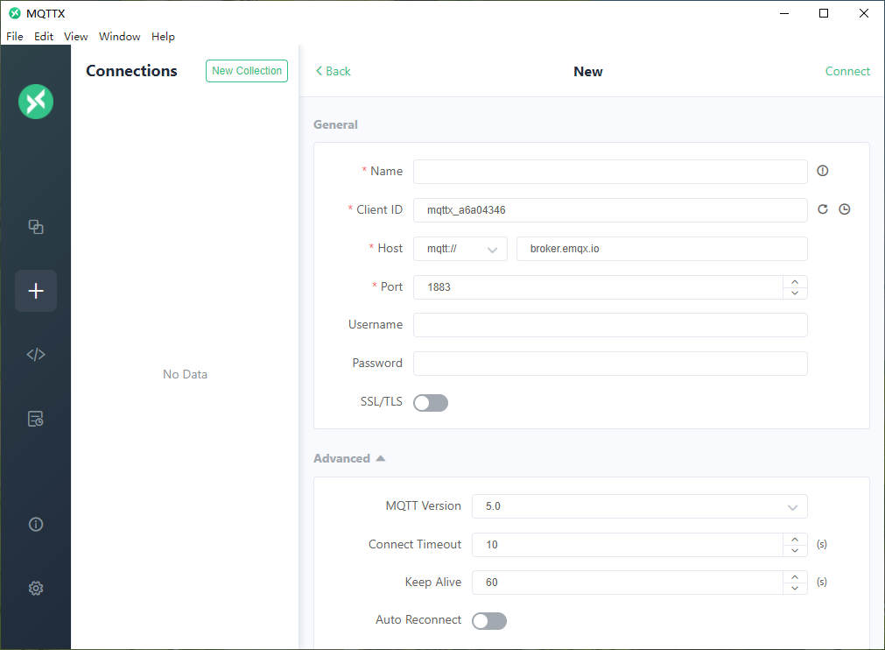Increase Connect Timeout with up arrow

pos(795,540)
